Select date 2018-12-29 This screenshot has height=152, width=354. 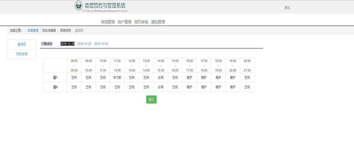(x=84, y=44)
